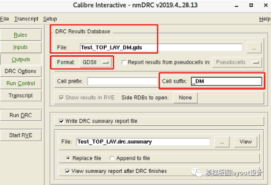The image size is (271, 185).
Task: Open the Format GDSII dropdown
Action: (95, 62)
